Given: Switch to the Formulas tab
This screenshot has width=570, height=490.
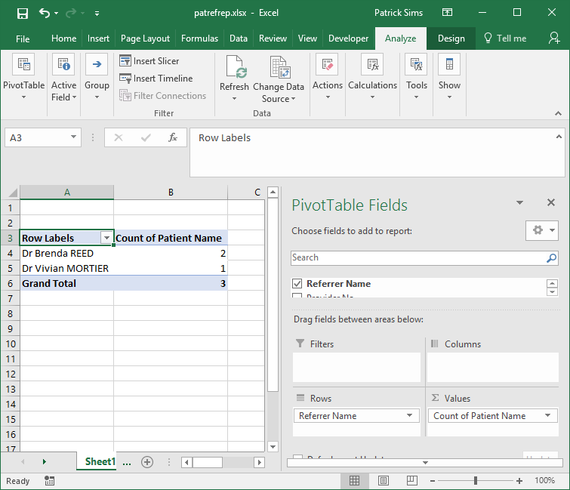Looking at the screenshot, I should [x=199, y=39].
